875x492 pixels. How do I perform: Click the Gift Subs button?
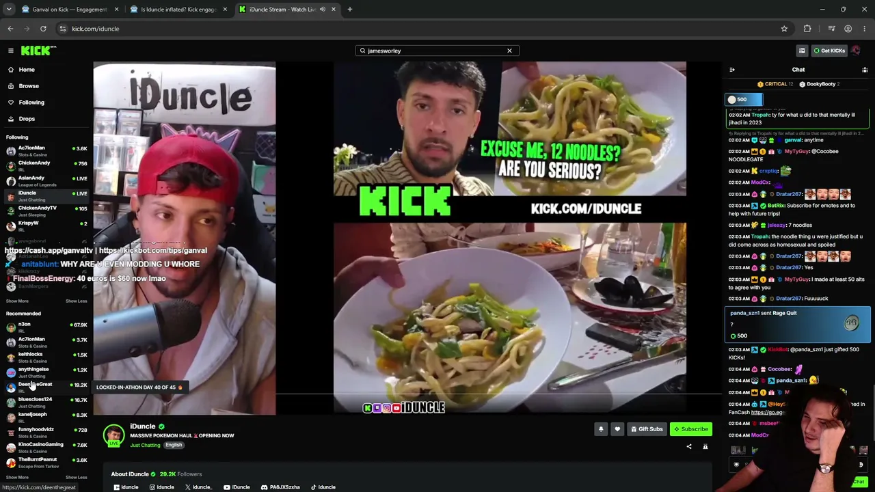(647, 429)
